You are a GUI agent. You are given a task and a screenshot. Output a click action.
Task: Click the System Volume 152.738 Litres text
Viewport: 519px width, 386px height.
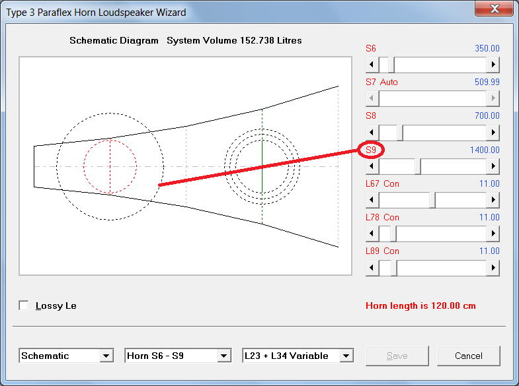pos(234,40)
